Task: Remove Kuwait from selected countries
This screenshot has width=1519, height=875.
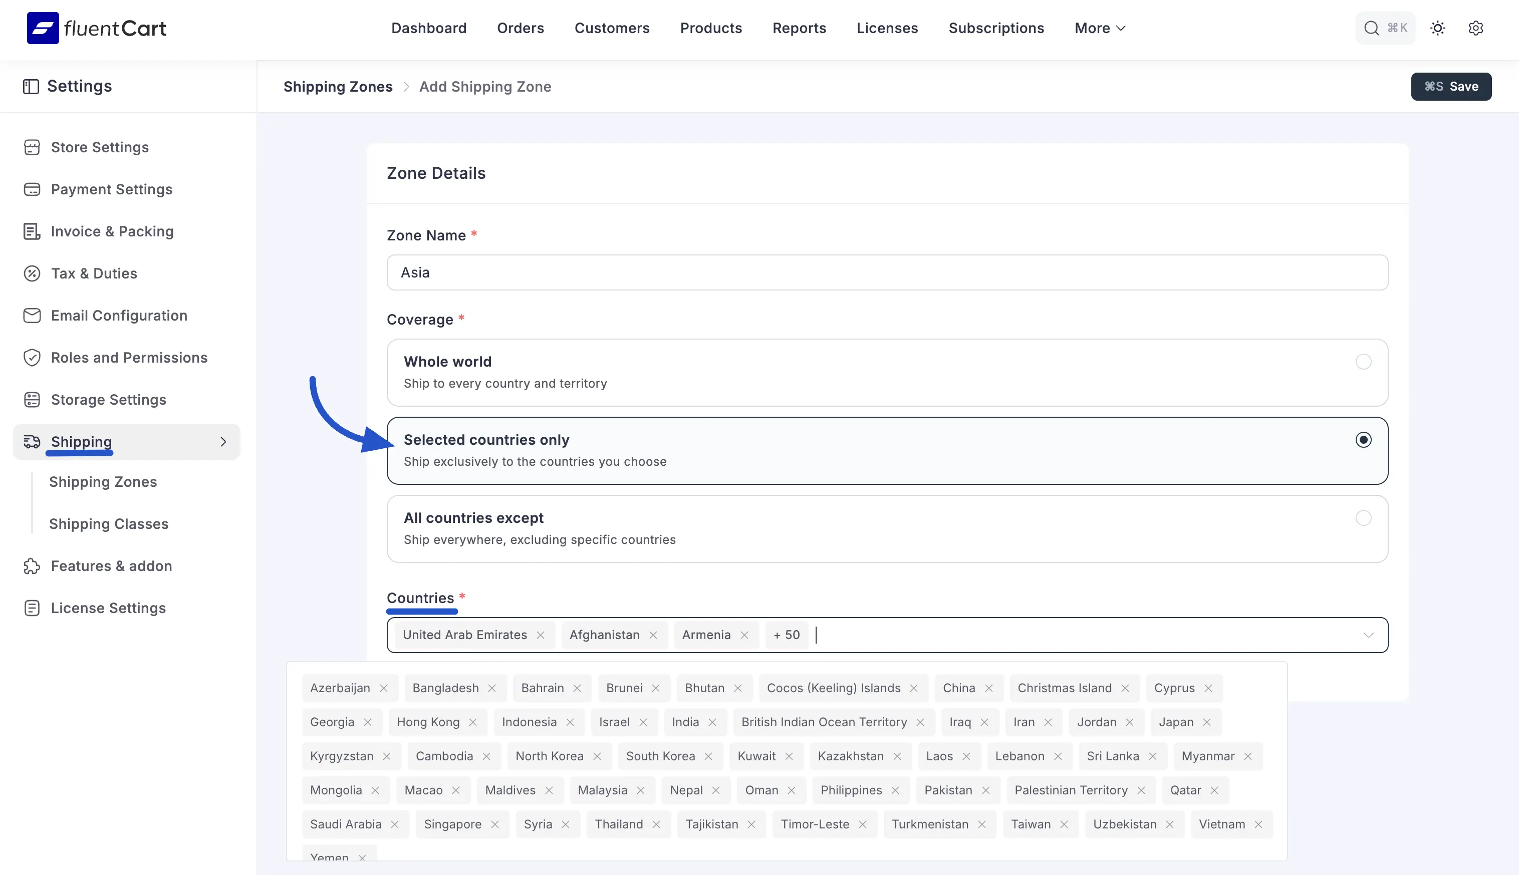Action: (x=789, y=756)
